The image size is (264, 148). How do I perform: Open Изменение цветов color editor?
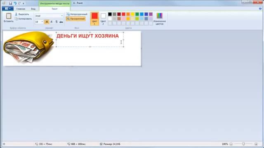(x=160, y=18)
